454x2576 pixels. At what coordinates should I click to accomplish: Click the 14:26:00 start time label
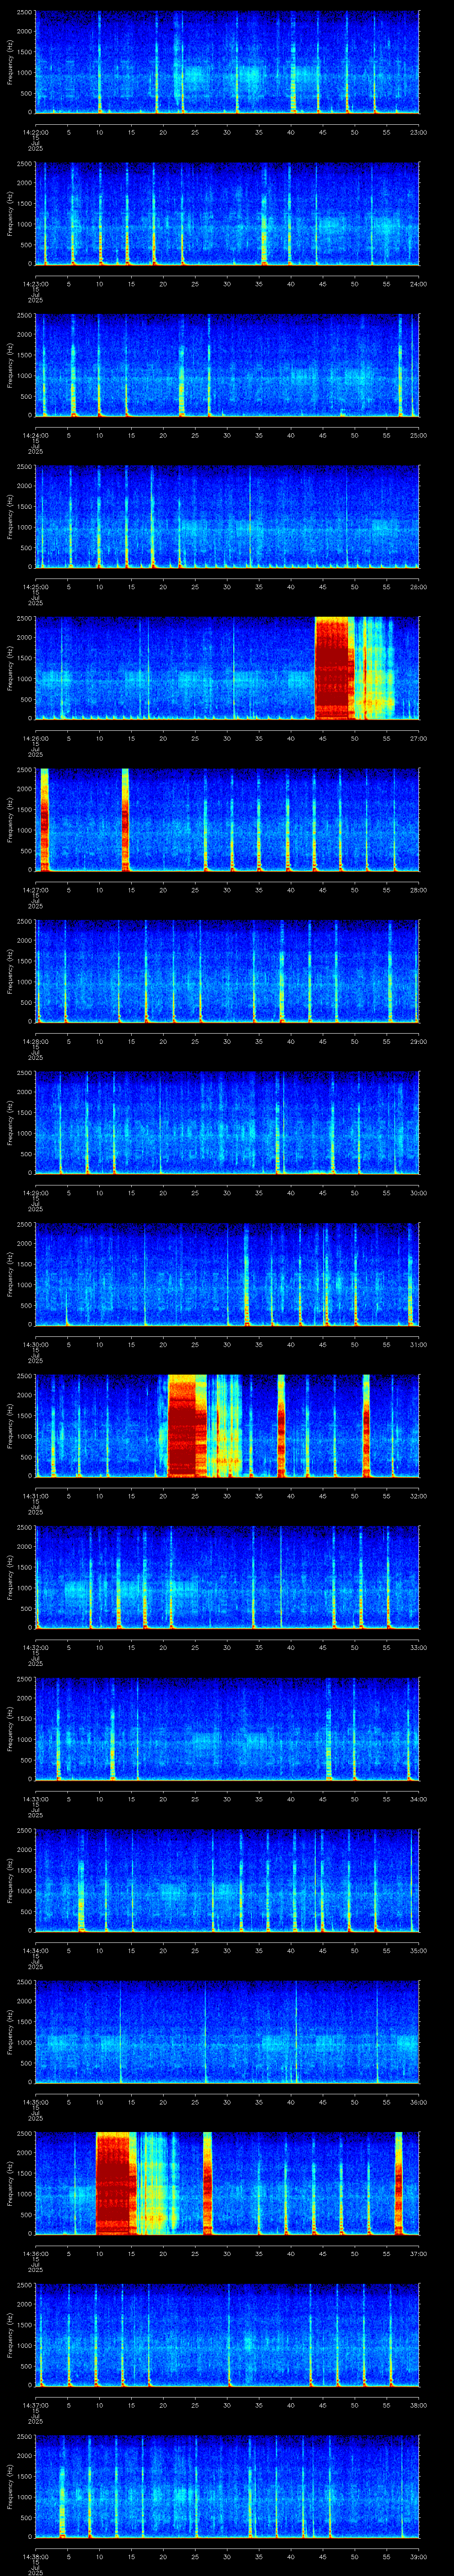[x=35, y=738]
